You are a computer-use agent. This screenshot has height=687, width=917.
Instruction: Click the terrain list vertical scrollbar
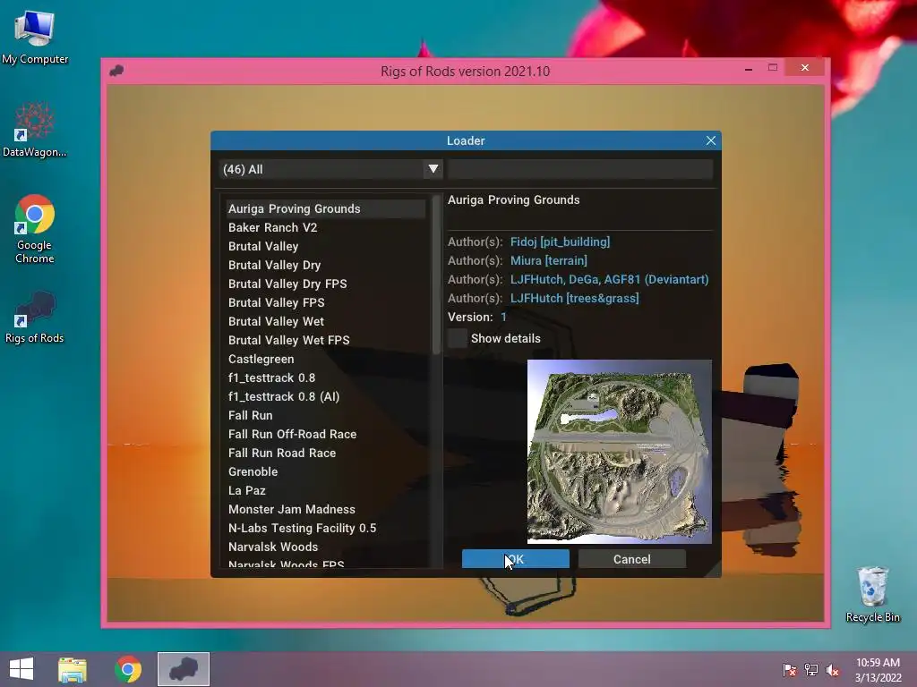click(x=436, y=275)
